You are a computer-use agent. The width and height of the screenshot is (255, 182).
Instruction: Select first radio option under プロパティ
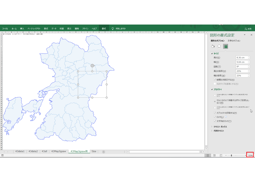pyautogui.click(x=215, y=95)
